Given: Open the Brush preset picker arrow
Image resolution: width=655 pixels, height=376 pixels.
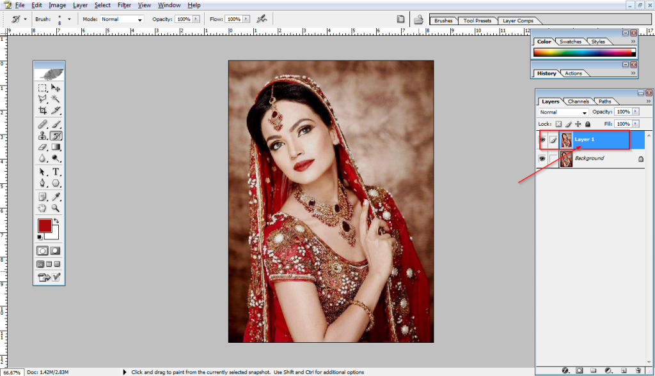Looking at the screenshot, I should pyautogui.click(x=69, y=19).
